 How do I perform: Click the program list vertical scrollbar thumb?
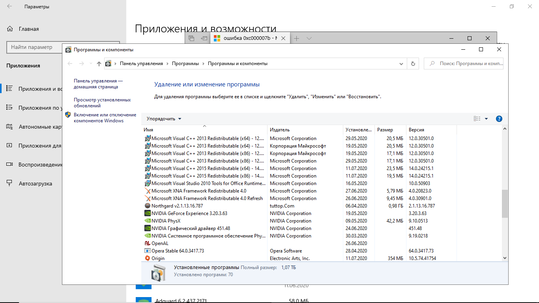(x=505, y=204)
